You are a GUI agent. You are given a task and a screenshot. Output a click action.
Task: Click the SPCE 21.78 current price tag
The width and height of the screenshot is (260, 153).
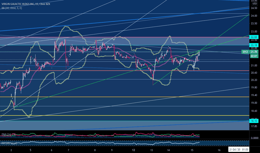(250, 52)
